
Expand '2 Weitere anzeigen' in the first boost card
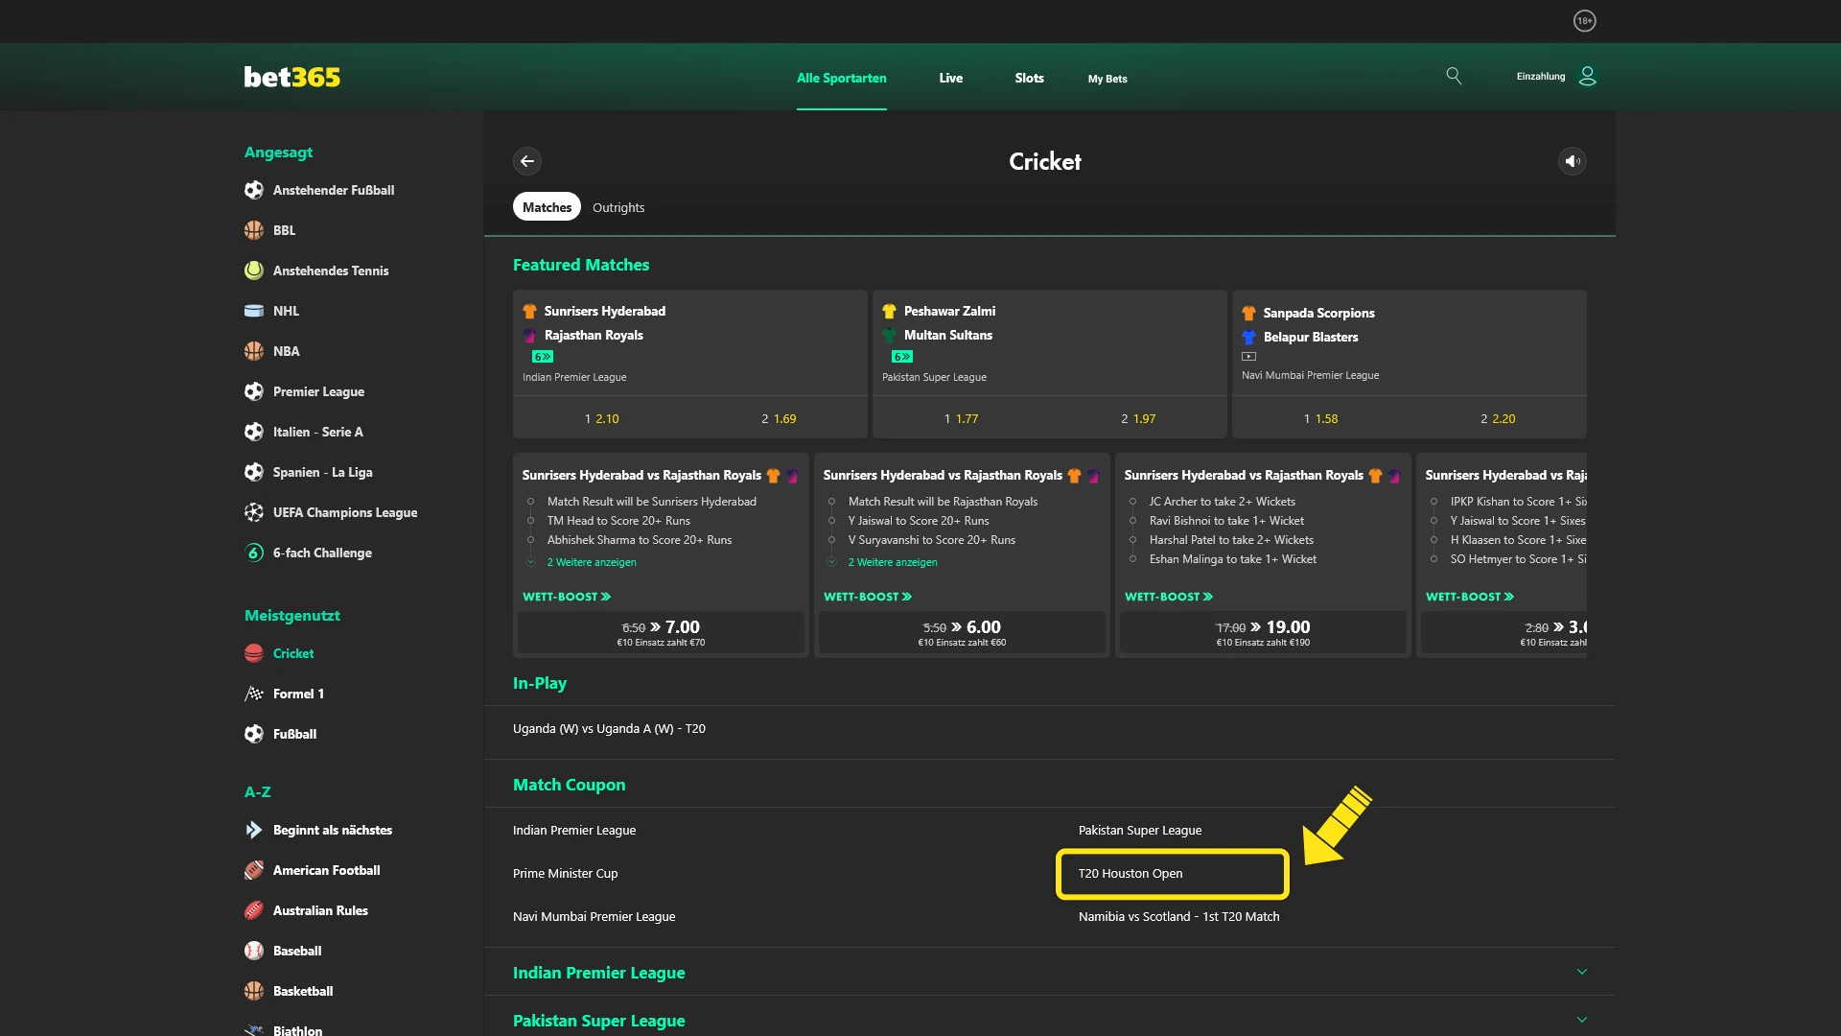coord(592,562)
